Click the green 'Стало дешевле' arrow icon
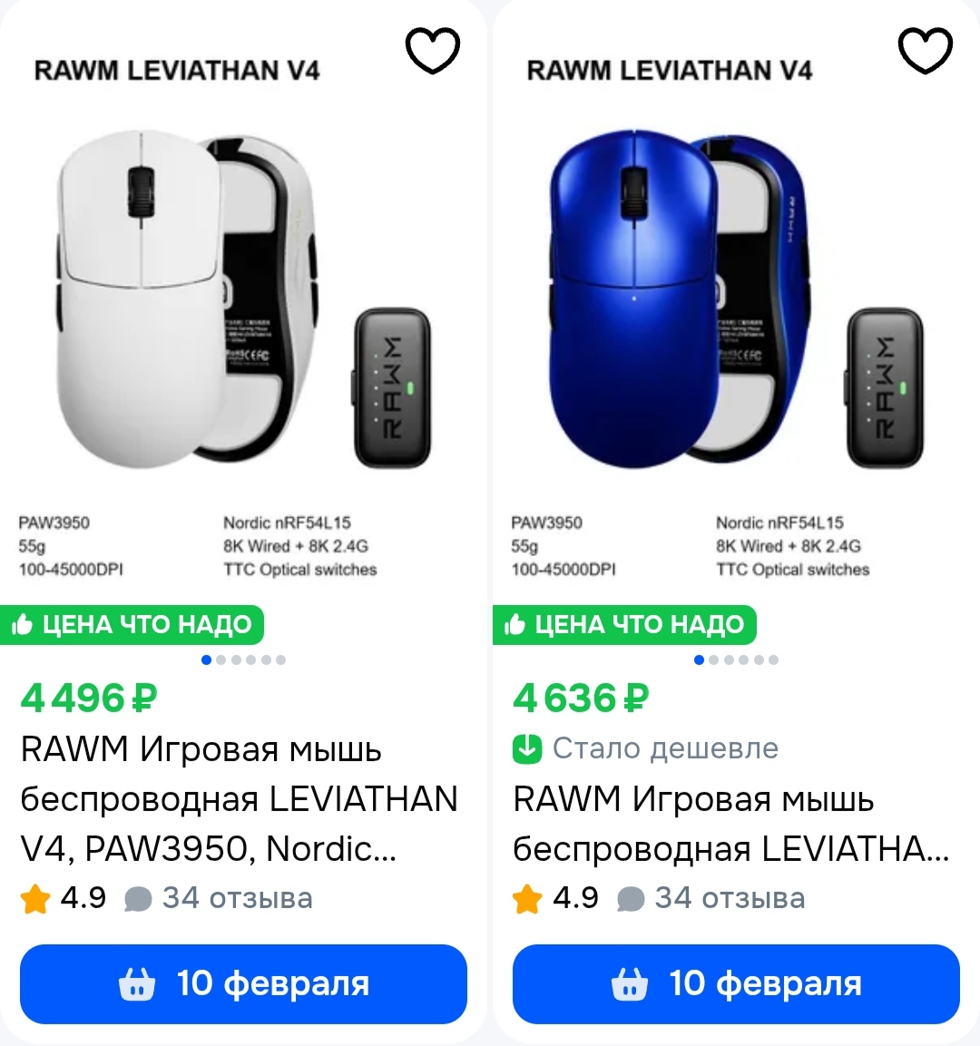This screenshot has width=980, height=1046. pos(527,748)
